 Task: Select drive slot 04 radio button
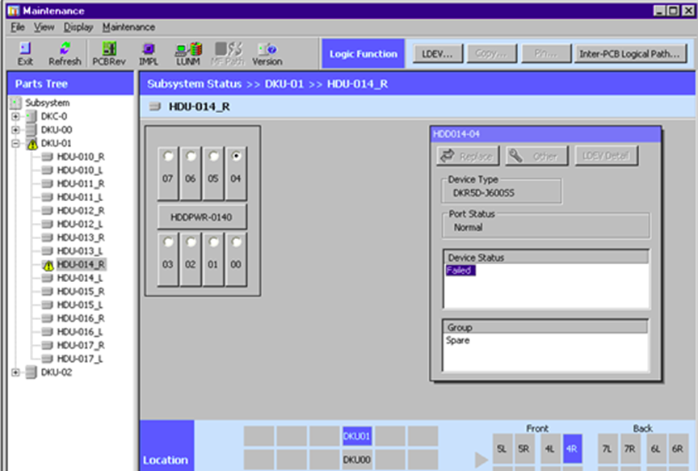click(x=236, y=157)
